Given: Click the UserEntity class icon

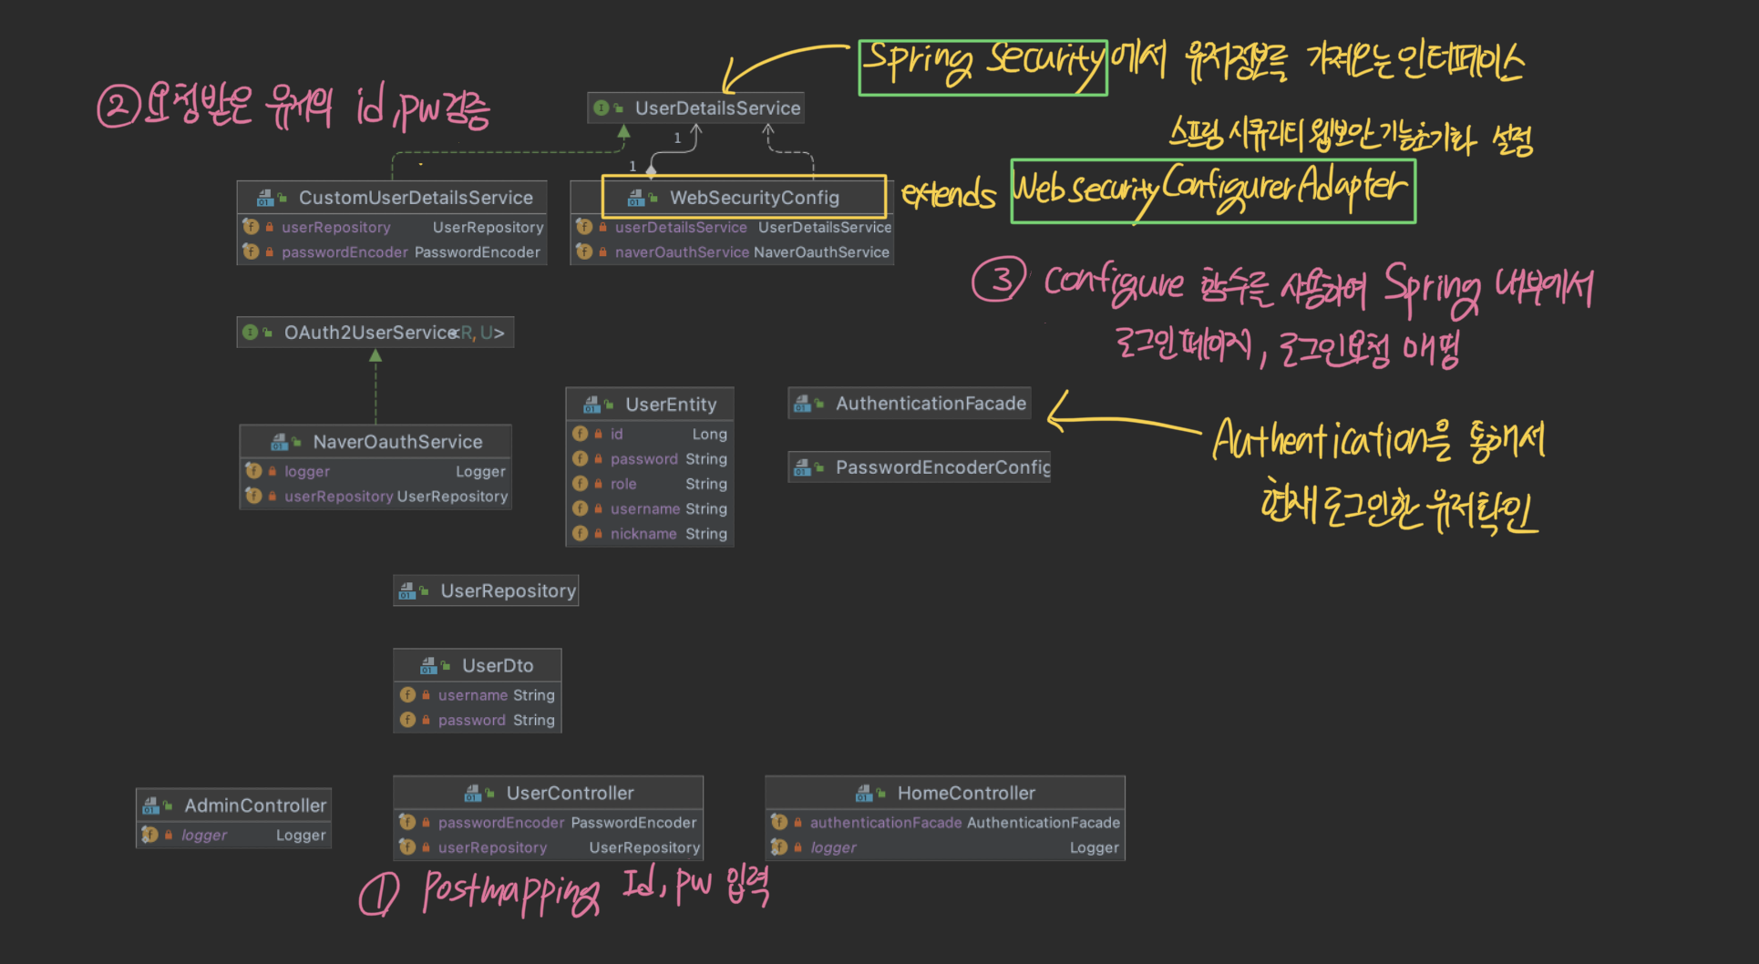Looking at the screenshot, I should point(592,405).
